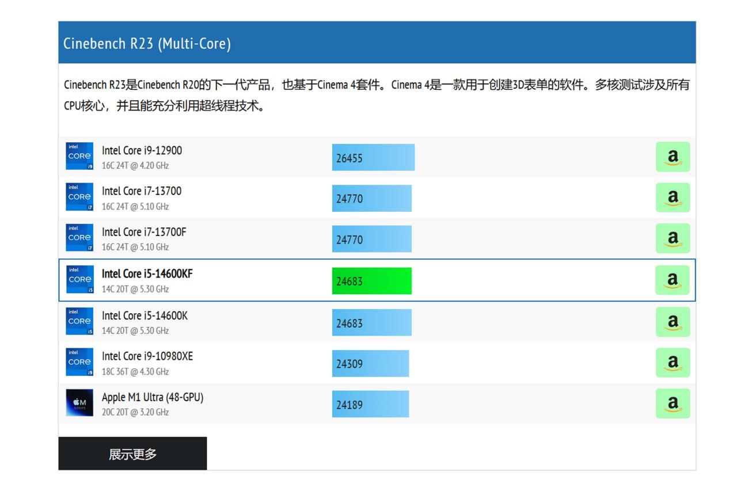This screenshot has width=737, height=491.
Task: Click the "18C 36T @ 4.30 GHz" spec text
Action: click(x=135, y=372)
